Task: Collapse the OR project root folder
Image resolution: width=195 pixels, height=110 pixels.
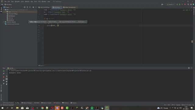Action: [x=4, y=9]
